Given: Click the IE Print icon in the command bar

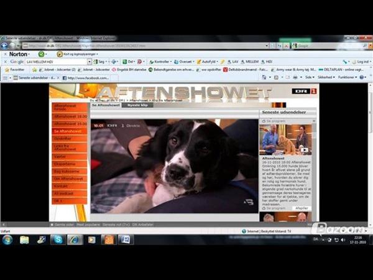Looking at the screenshot, I should point(295,77).
